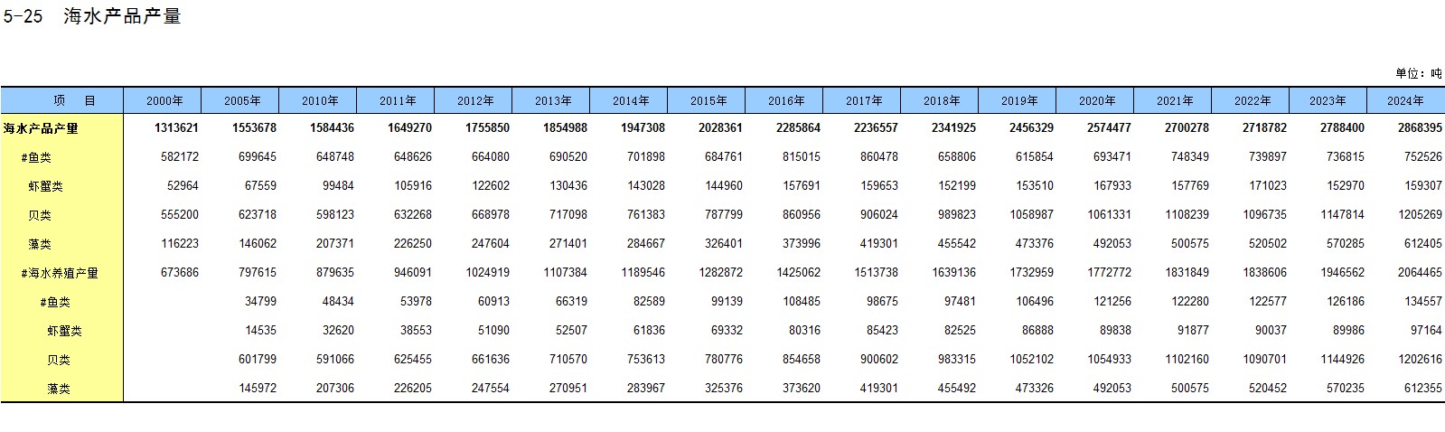Select the bold "海水产品产量" row label
Screen dimensions: 1445x432
pos(41,128)
